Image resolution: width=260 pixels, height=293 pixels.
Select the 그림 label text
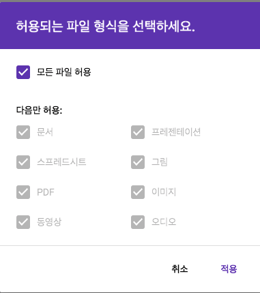click(x=160, y=162)
